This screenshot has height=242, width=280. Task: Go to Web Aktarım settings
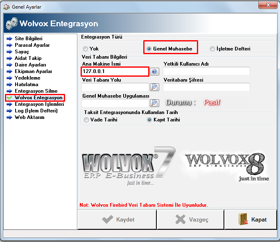tap(29, 117)
